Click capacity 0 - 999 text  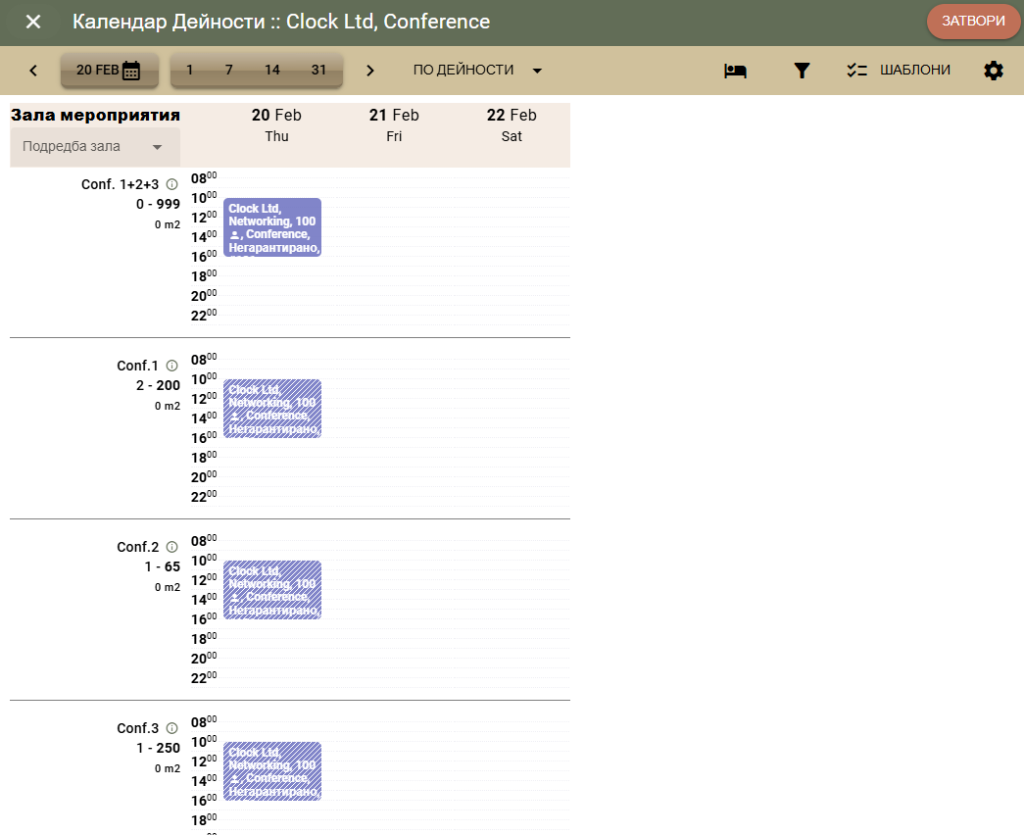click(x=158, y=204)
